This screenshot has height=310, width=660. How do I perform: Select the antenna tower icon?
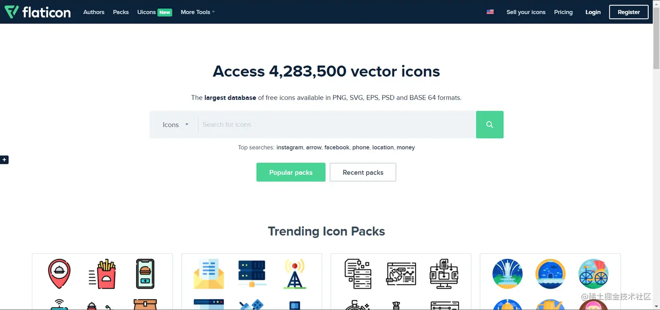point(295,274)
